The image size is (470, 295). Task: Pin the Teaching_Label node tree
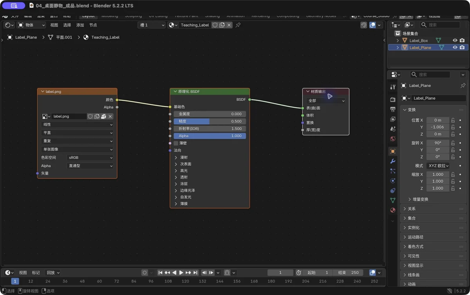tap(238, 25)
